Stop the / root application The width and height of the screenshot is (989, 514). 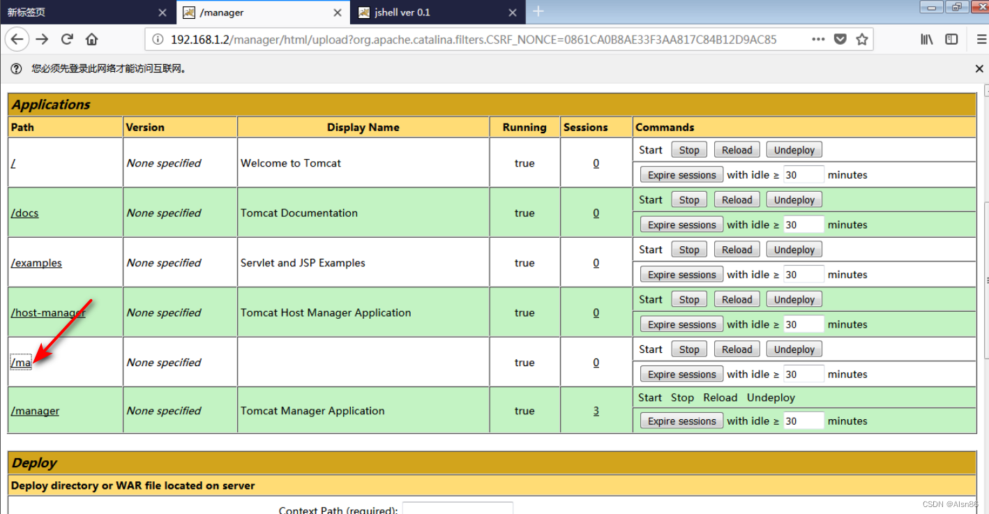689,150
